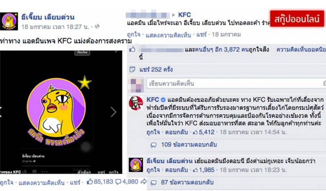326x191 pixels.
Task: Click the globe privacy icon beside post time
Action: pyautogui.click(x=97, y=26)
